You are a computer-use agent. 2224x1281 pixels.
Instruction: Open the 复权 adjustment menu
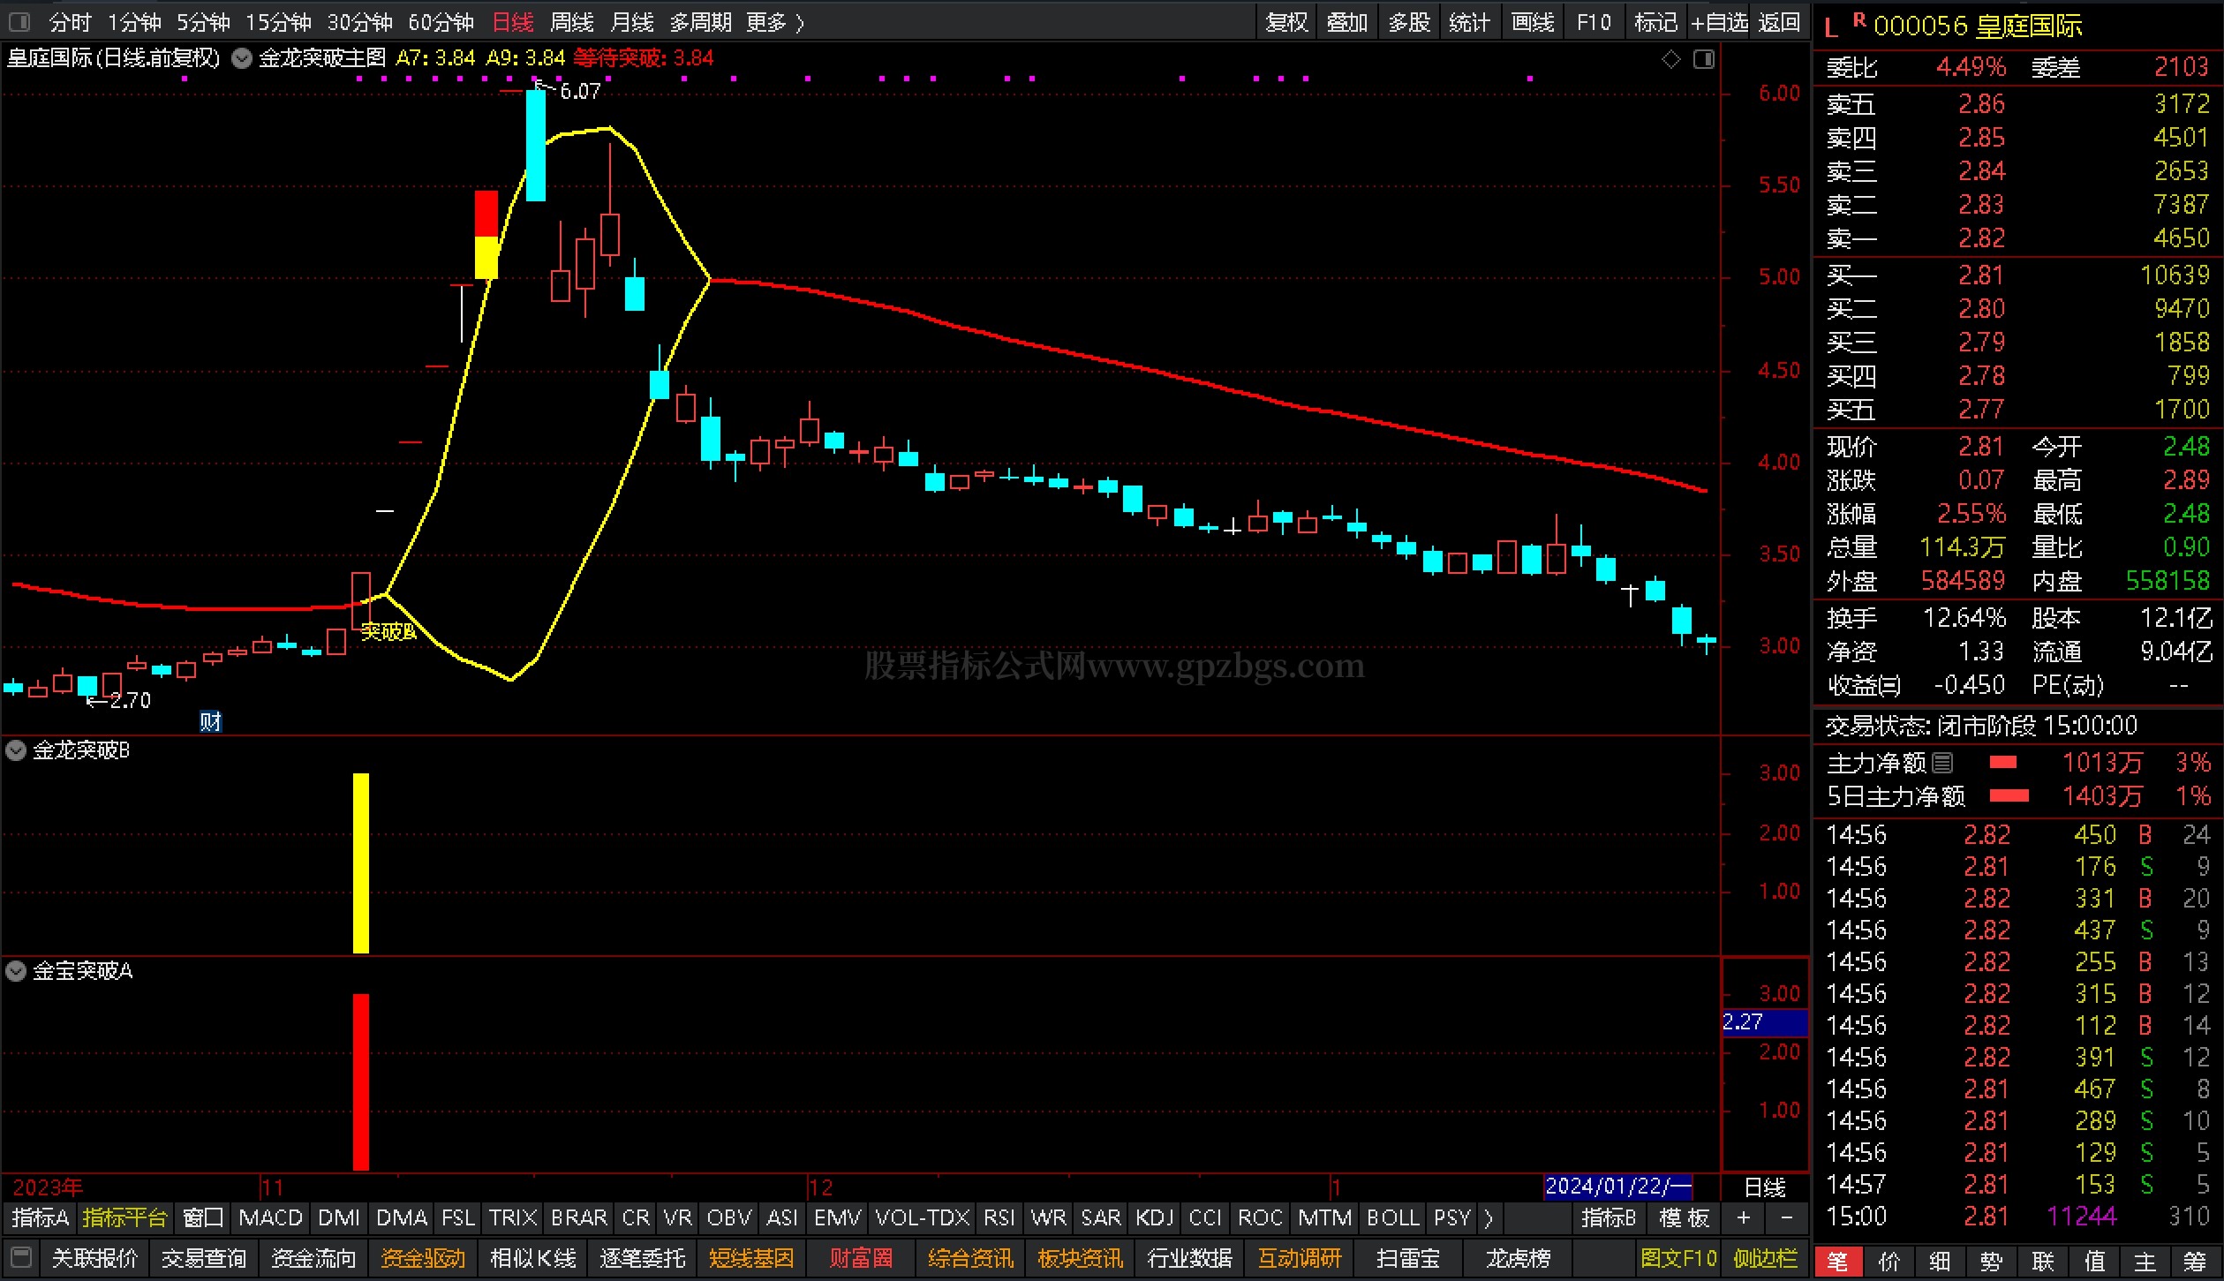tap(1286, 22)
